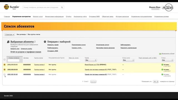Click green Активен status icon for (YYY) YYY-YY-YY
This screenshot has height=100, width=178.
[x=162, y=65]
